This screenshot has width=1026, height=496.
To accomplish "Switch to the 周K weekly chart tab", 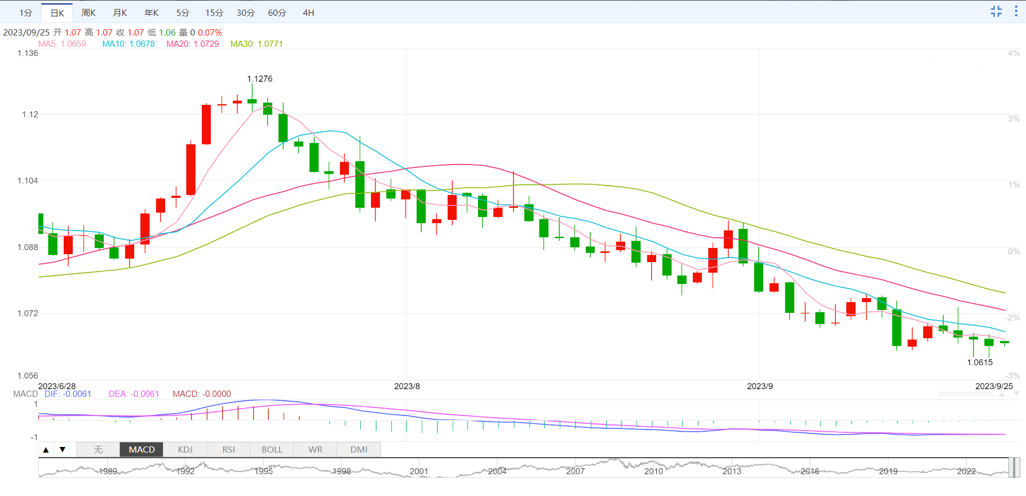I will point(89,12).
